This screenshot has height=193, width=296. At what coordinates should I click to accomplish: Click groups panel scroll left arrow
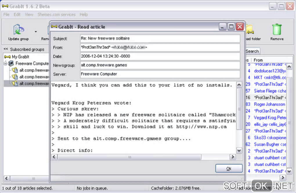(7, 178)
